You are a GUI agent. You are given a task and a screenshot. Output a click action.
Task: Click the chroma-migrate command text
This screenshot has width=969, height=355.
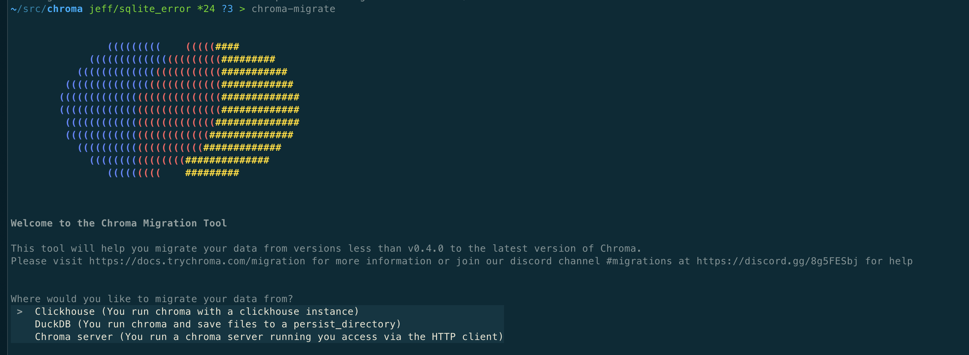pyautogui.click(x=293, y=9)
